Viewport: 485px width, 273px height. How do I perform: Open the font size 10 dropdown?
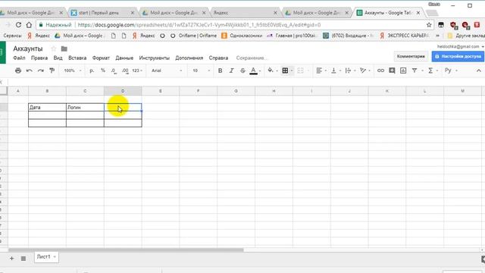tap(201, 71)
